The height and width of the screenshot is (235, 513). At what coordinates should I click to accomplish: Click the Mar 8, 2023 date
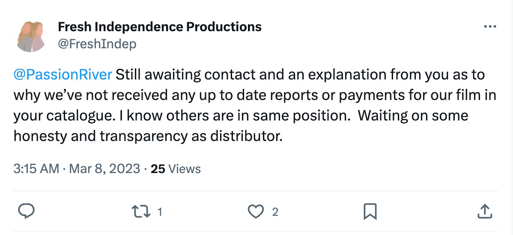104,169
